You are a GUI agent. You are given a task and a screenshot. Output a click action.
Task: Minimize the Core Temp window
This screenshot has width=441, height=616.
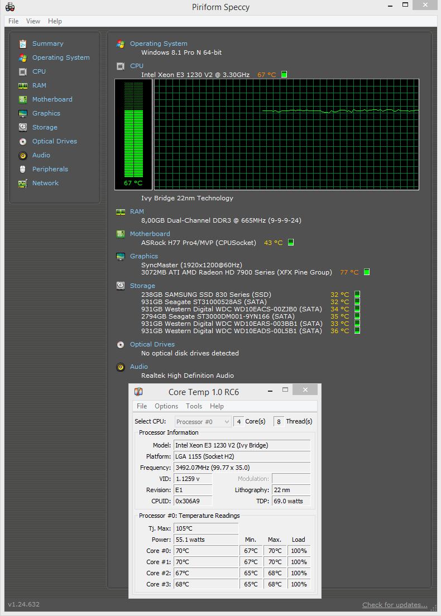(x=270, y=390)
